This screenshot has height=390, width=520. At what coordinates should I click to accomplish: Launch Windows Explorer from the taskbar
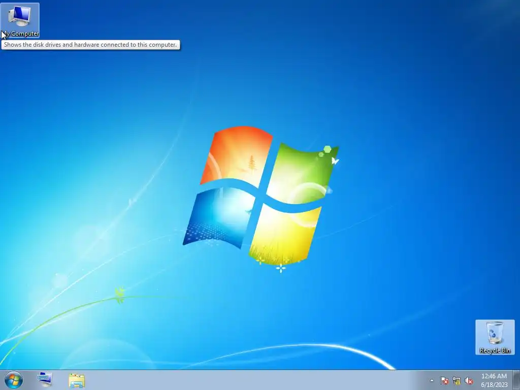tap(77, 380)
